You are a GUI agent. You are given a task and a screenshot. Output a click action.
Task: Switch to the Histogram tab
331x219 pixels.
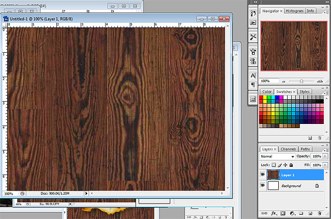[x=294, y=10]
